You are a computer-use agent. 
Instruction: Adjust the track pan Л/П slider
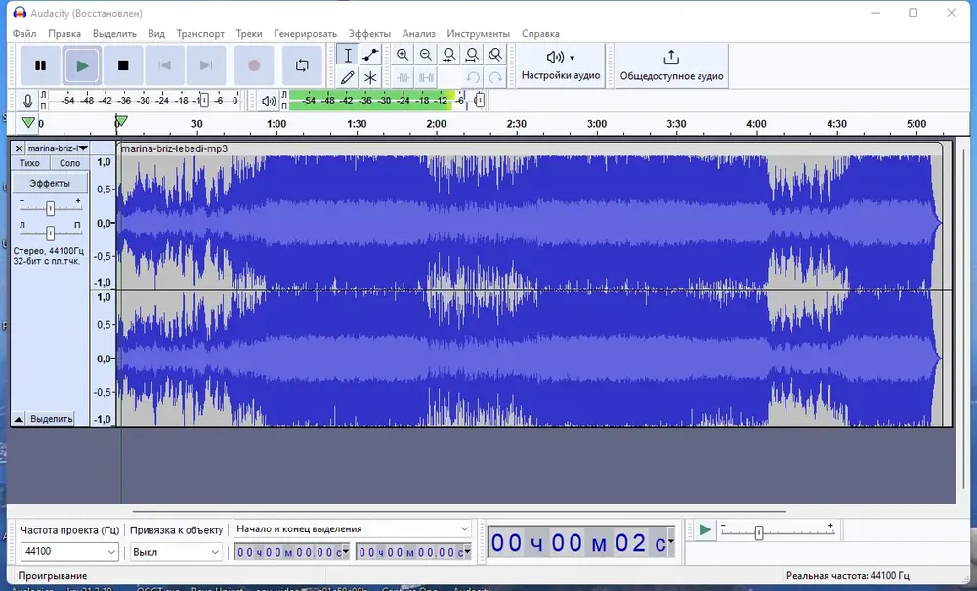[x=51, y=232]
